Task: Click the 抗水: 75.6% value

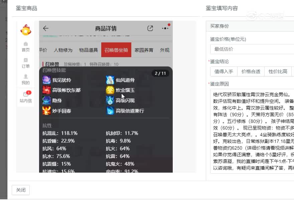Action: click(x=56, y=156)
